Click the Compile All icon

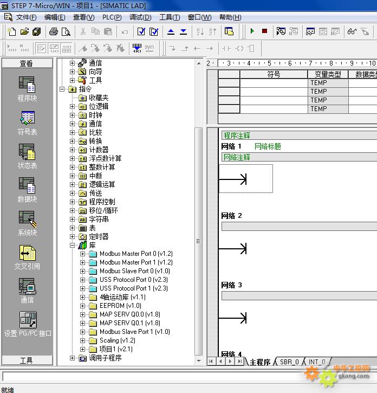(x=153, y=31)
